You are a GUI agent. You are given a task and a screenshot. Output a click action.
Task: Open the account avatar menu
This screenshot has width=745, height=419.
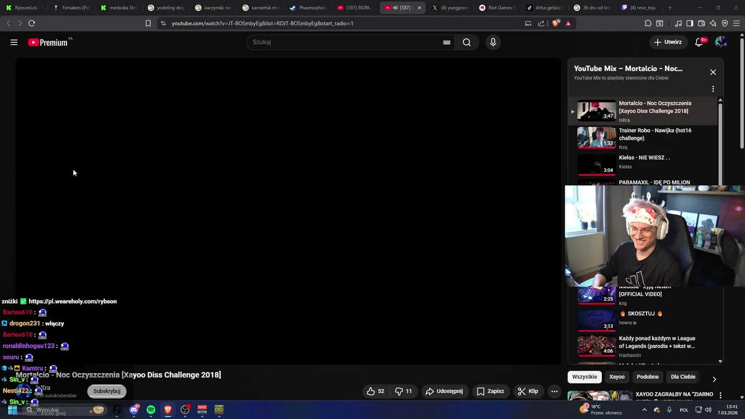click(x=721, y=42)
